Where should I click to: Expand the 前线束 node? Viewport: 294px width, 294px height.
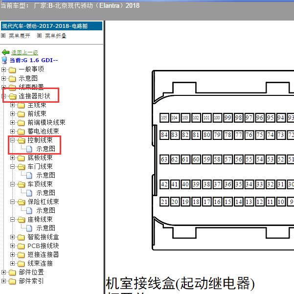click(12, 113)
